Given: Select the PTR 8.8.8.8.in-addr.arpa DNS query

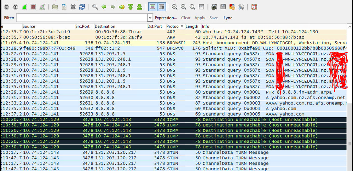Looking at the screenshot, I should click(174, 92).
